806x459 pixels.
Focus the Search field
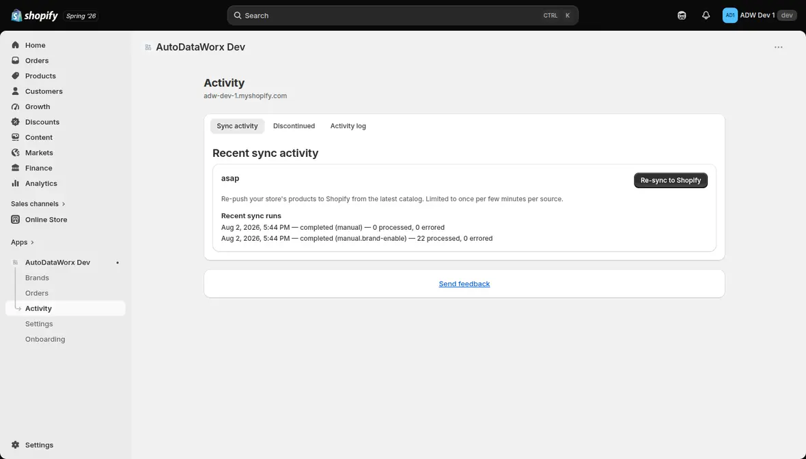(x=402, y=16)
